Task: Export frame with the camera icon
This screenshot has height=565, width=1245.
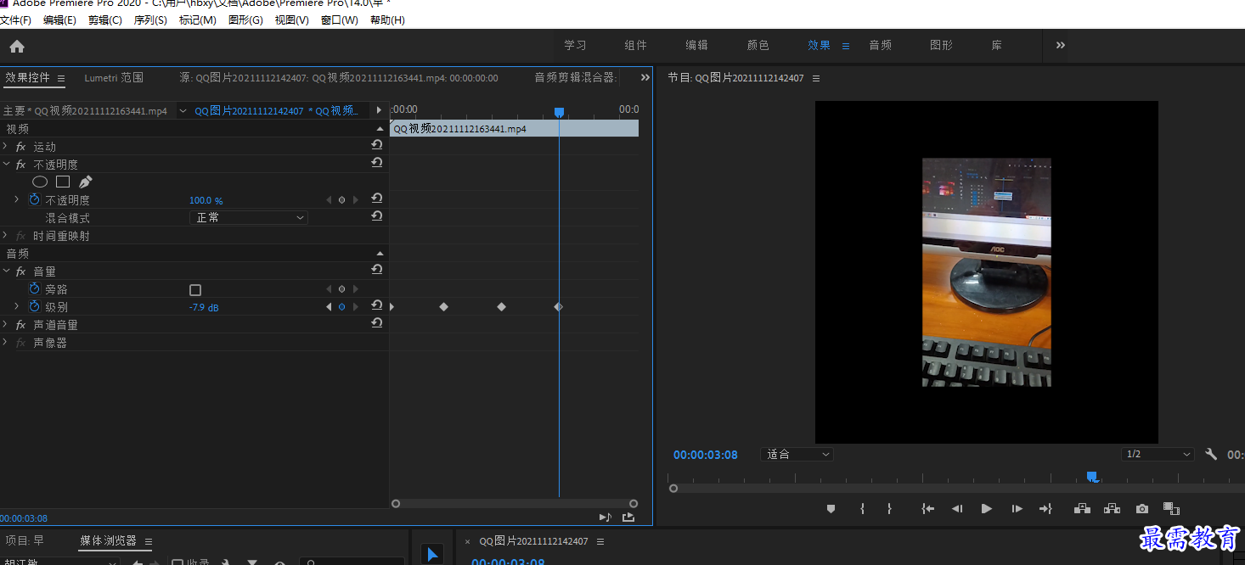Action: pos(1142,509)
